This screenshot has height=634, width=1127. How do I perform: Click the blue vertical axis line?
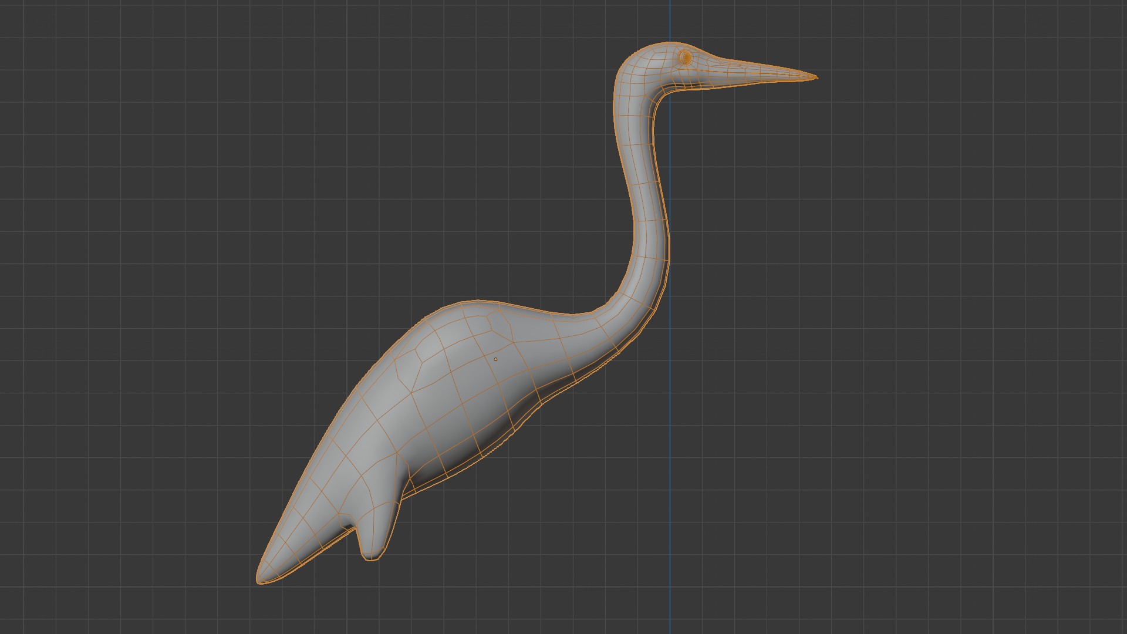(x=670, y=470)
